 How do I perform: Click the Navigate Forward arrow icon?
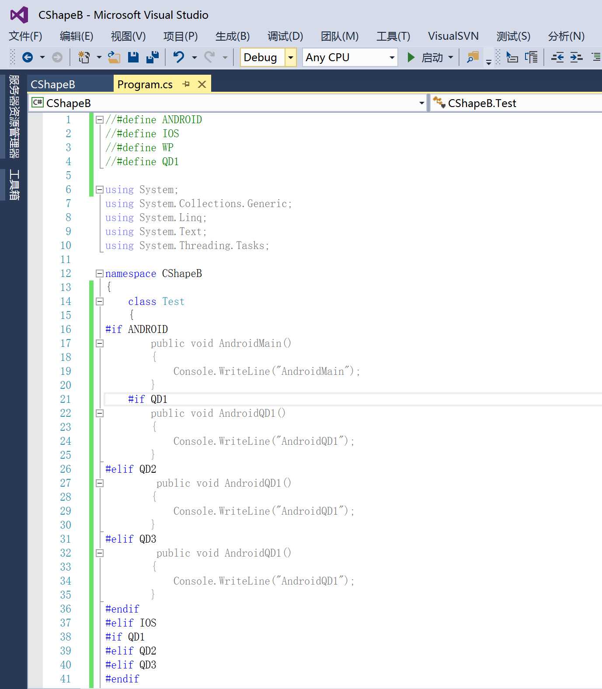[57, 57]
